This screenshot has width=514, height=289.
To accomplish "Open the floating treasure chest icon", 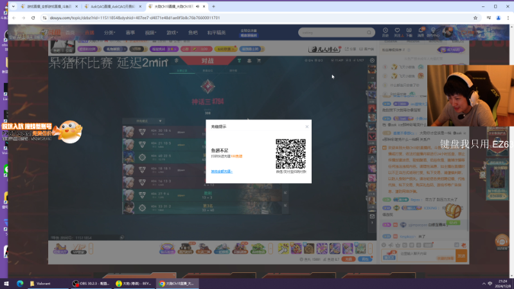I will [453, 211].
